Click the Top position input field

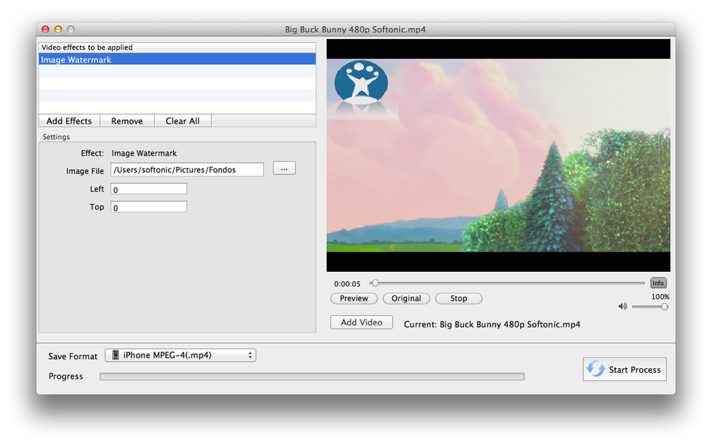coord(149,207)
